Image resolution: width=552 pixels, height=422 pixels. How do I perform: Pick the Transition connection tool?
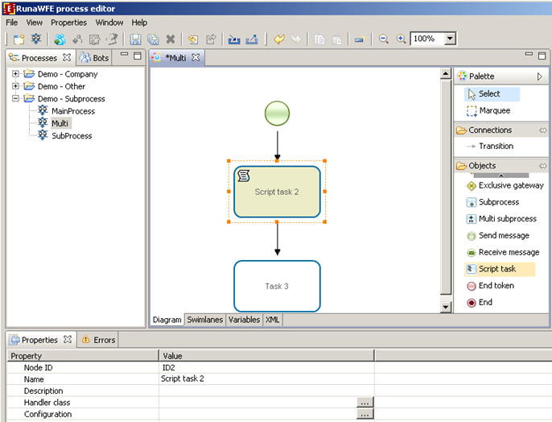(x=496, y=146)
